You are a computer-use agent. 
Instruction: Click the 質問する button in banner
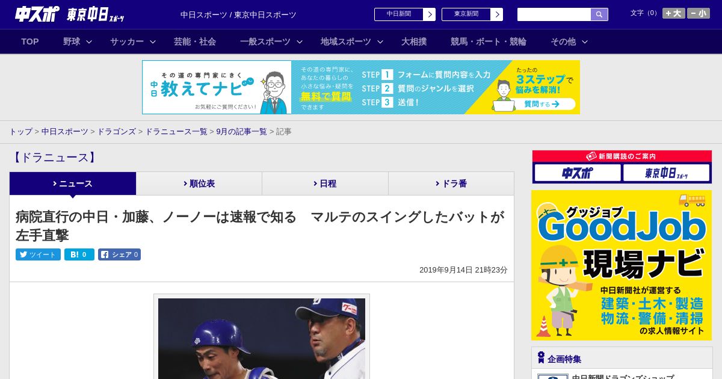pos(541,104)
